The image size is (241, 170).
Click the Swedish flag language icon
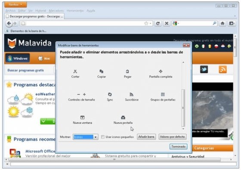229,46
